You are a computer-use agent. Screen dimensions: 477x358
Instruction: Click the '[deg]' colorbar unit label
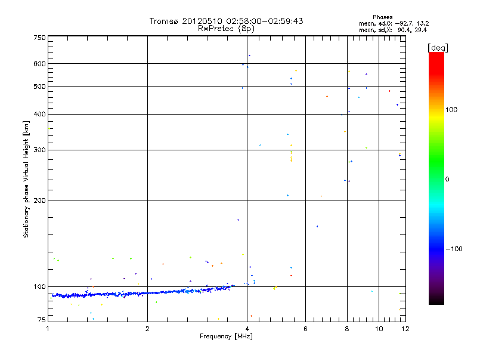pos(438,48)
